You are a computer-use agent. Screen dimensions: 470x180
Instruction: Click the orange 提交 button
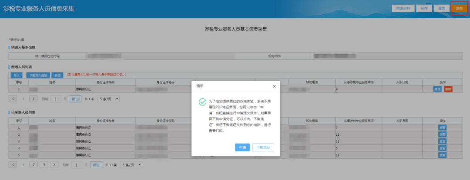(x=459, y=8)
